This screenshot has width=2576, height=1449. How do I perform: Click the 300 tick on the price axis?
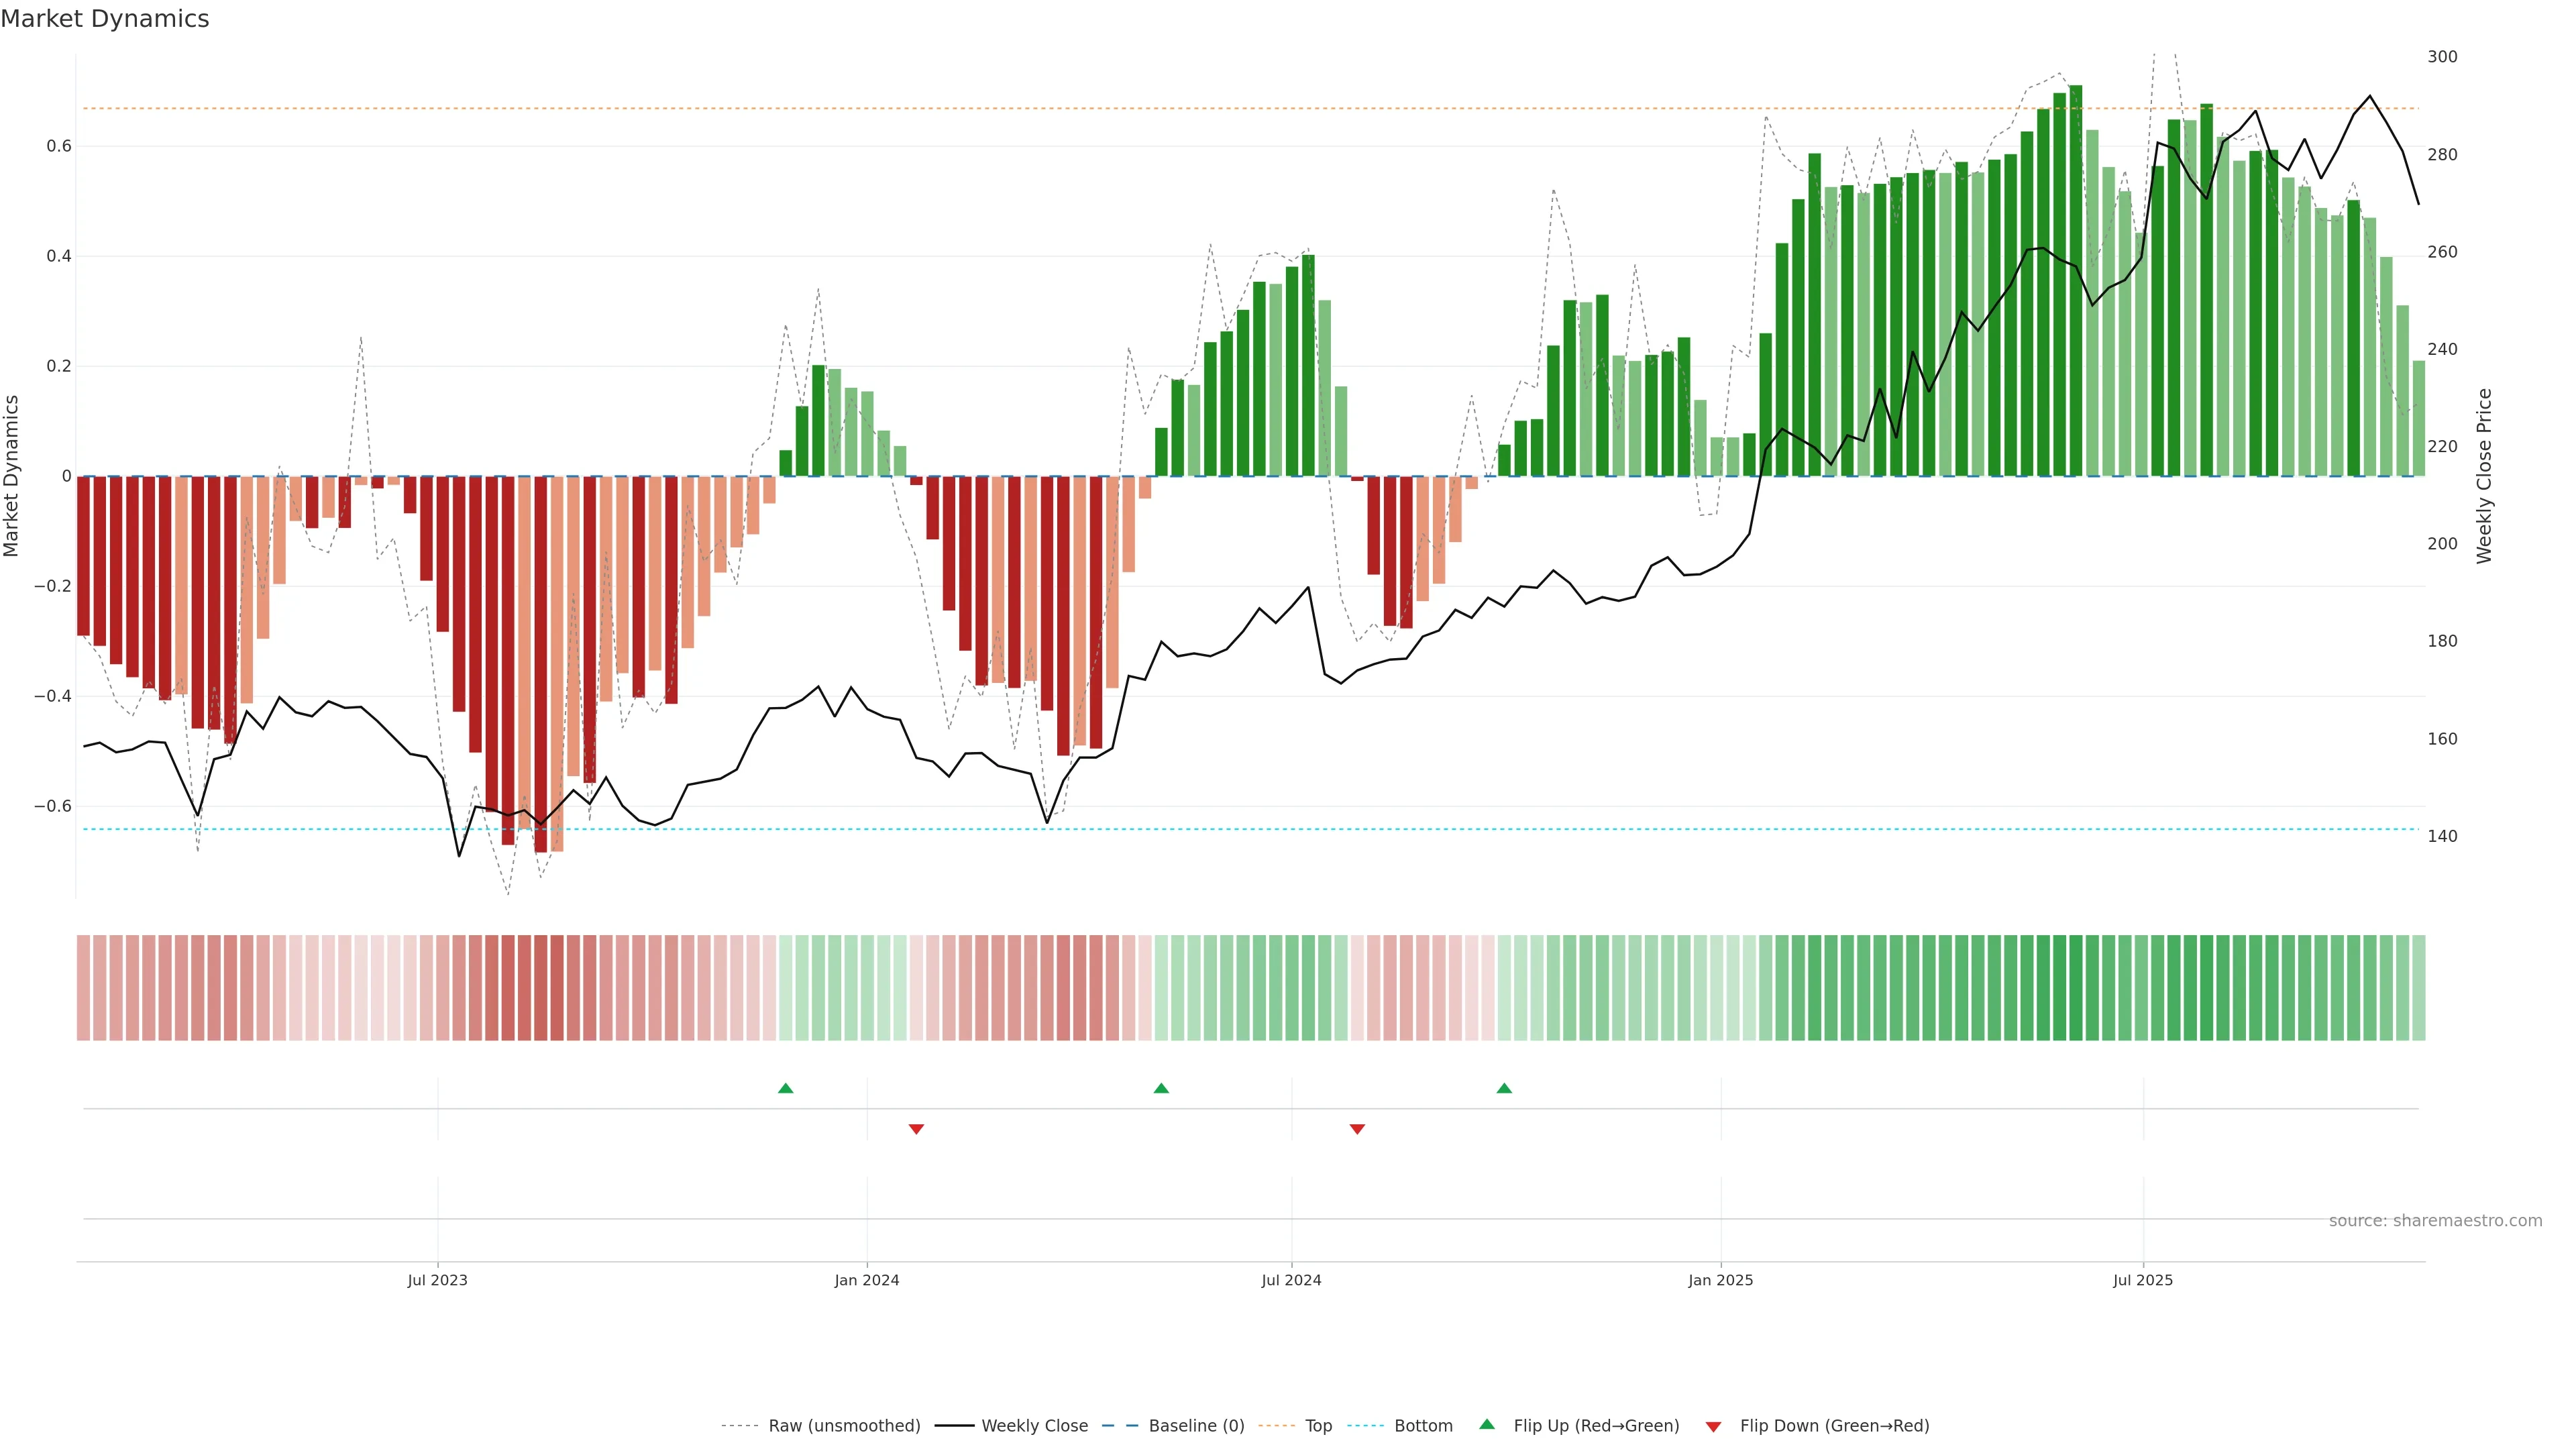2442,57
